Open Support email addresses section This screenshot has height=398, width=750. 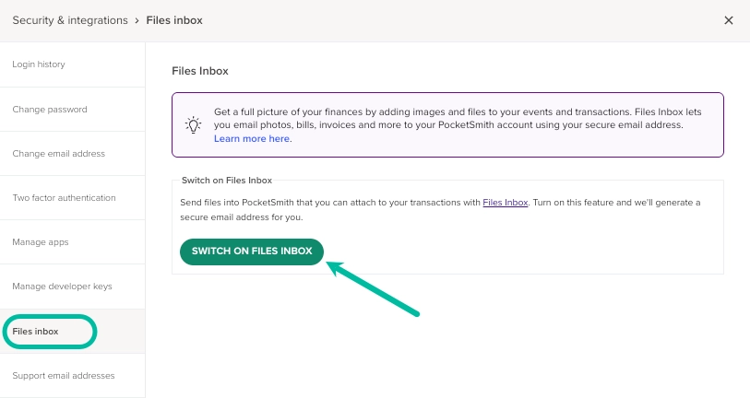coord(72,376)
